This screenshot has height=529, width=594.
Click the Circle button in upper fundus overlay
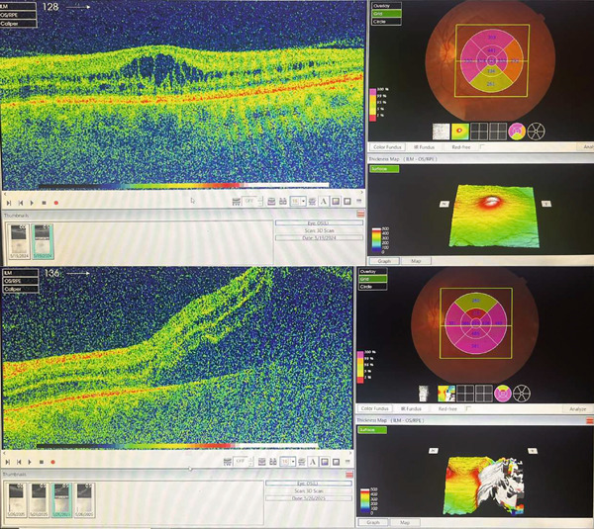tap(386, 22)
